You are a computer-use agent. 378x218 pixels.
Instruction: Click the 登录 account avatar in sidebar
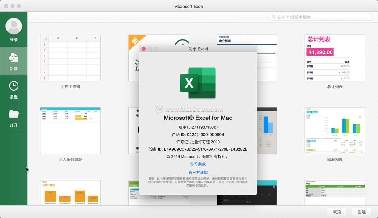point(14,26)
